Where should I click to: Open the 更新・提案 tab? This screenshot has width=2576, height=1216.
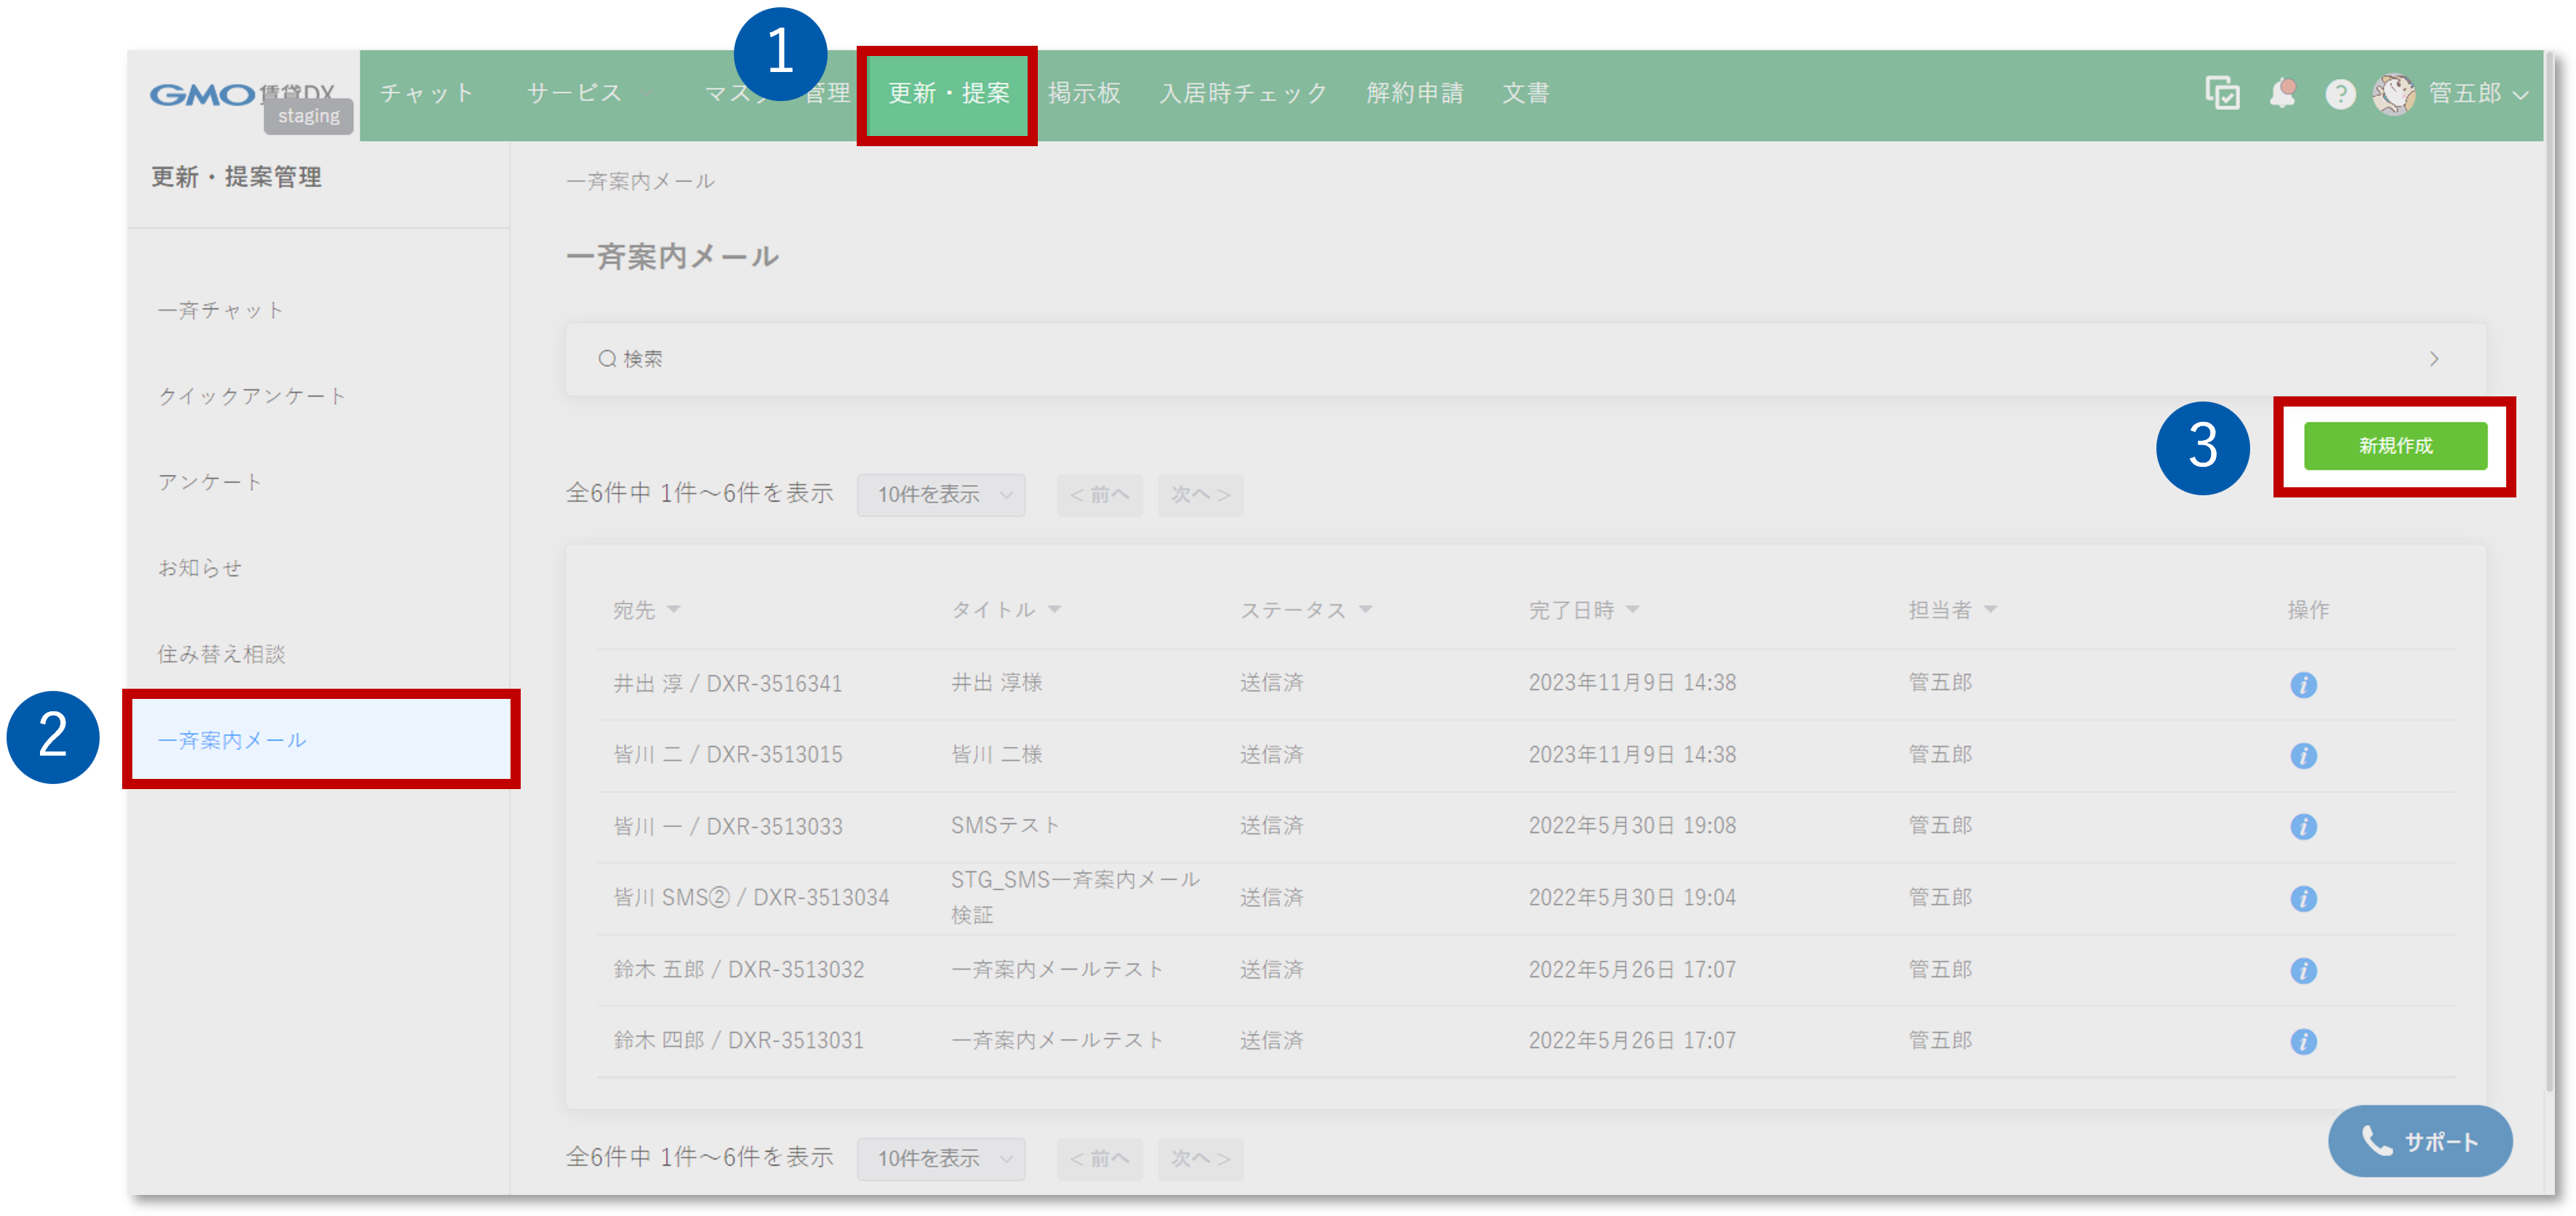coord(948,94)
